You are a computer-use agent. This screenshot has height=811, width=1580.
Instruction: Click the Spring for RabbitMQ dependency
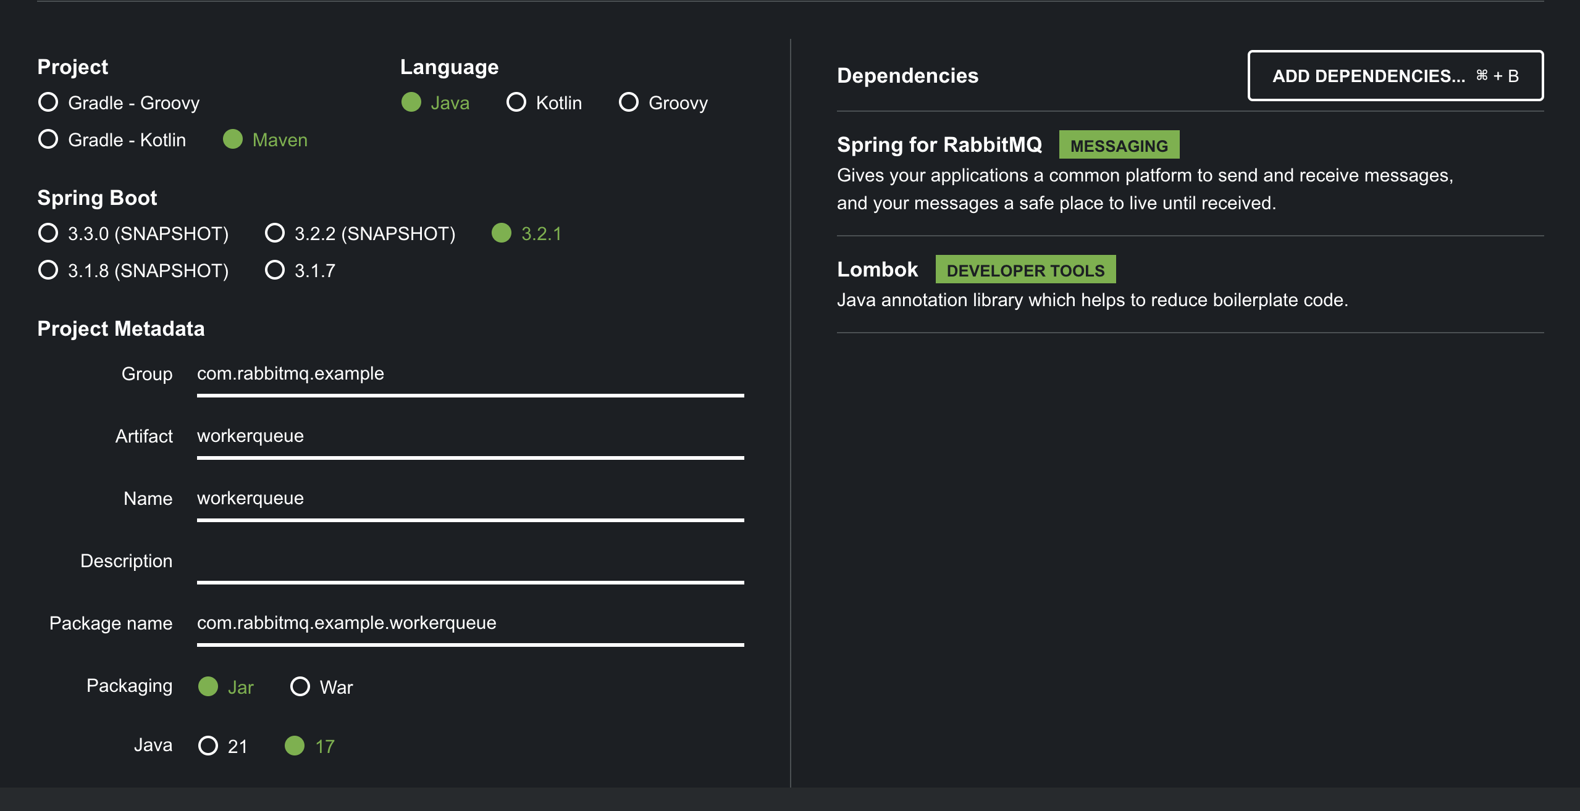[x=939, y=145]
